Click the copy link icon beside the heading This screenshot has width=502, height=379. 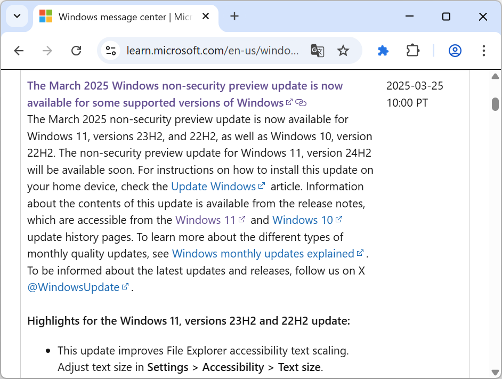302,102
